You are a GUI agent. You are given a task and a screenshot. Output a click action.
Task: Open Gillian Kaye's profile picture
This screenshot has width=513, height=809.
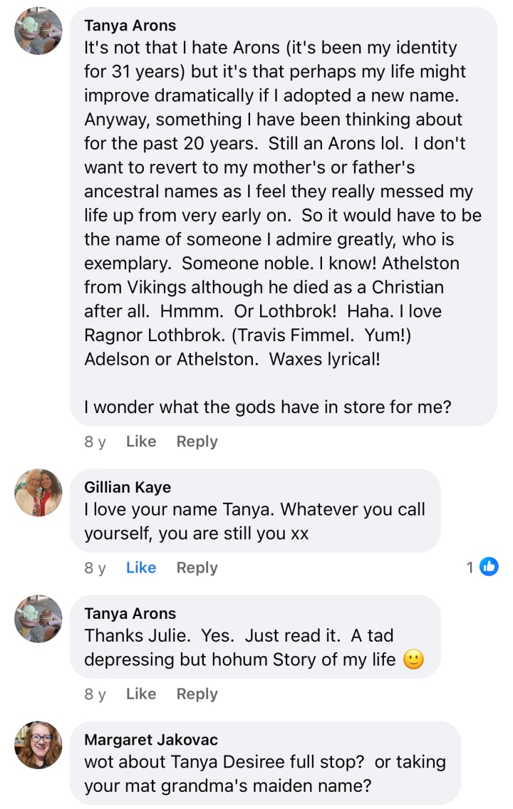[38, 493]
